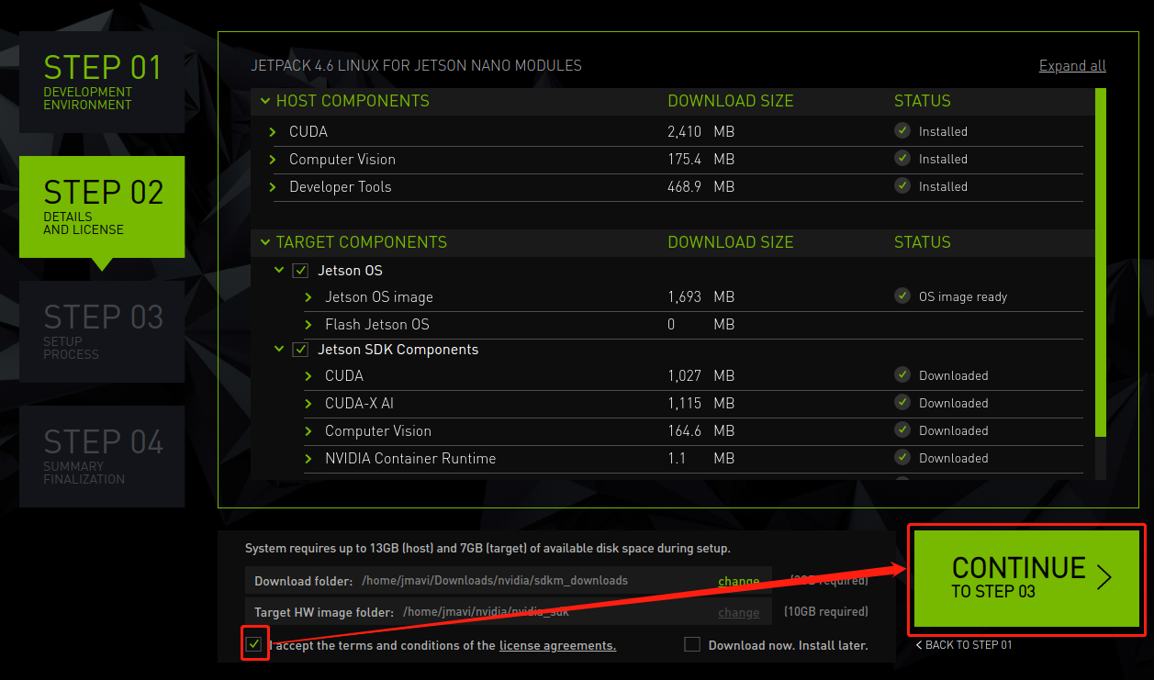Expand the Flash Jetson OS row

(309, 325)
